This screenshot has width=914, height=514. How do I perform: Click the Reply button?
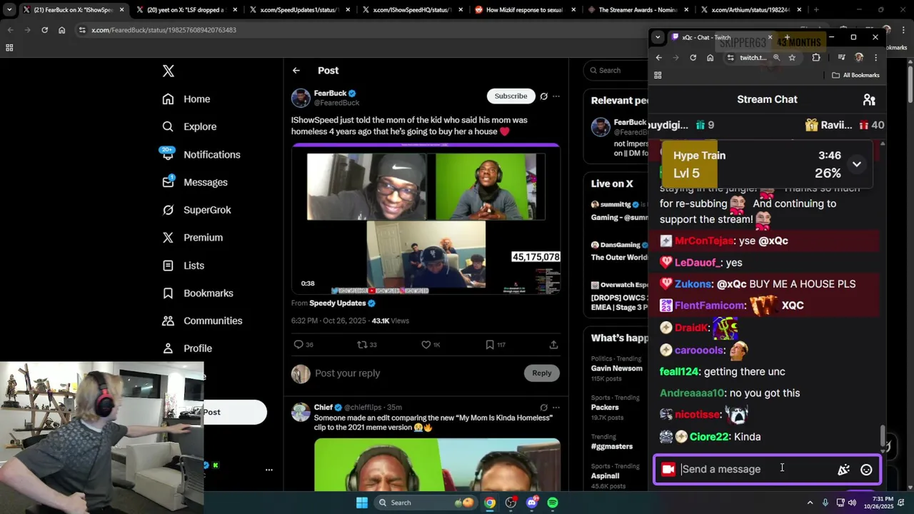pyautogui.click(x=542, y=373)
